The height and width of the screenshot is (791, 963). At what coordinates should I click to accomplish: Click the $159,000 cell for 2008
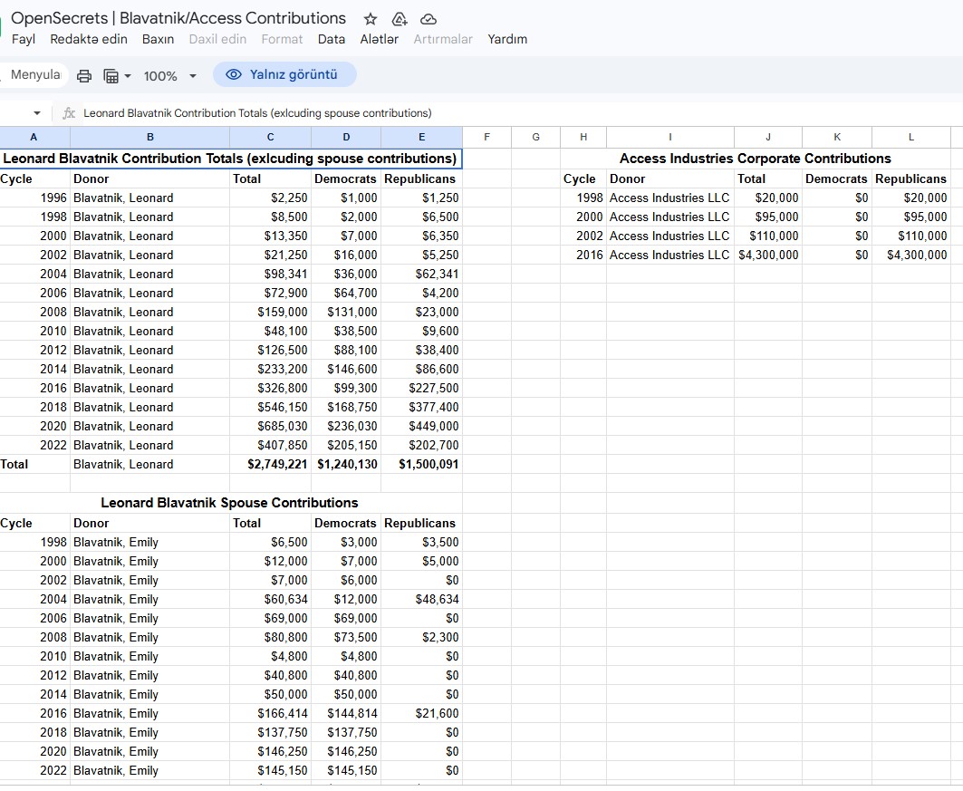(270, 312)
